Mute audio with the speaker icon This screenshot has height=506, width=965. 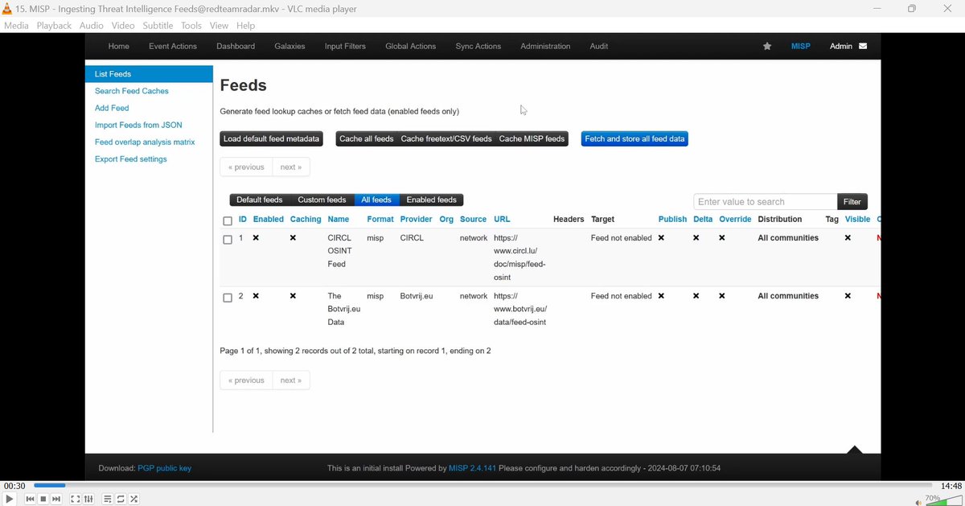918,501
